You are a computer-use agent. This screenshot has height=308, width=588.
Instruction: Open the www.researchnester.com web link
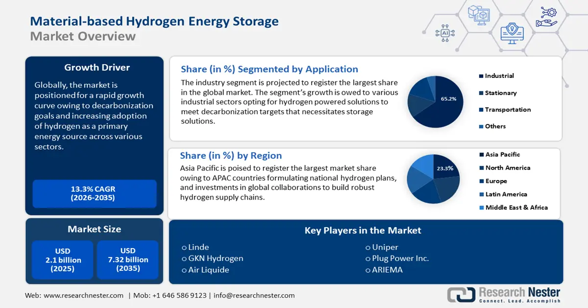coord(83,295)
